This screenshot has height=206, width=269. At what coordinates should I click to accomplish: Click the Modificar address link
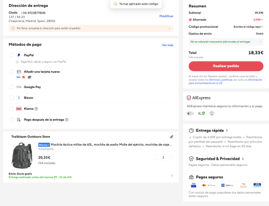click(x=166, y=16)
